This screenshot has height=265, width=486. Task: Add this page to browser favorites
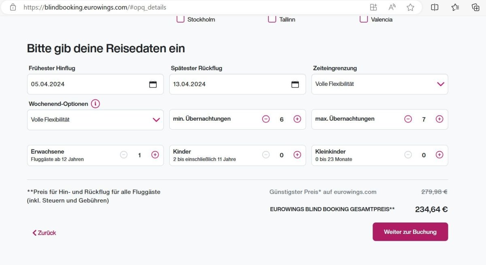(410, 7)
